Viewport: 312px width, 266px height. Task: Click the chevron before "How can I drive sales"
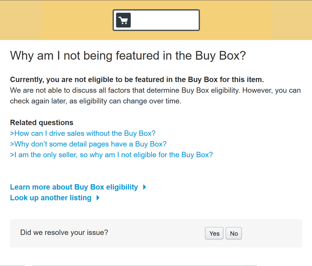[x=12, y=133]
